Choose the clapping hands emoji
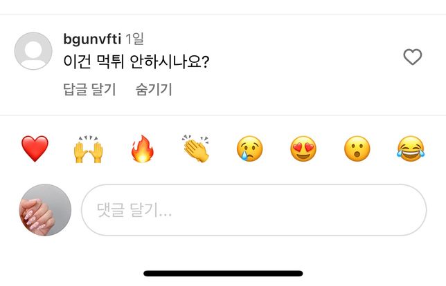The image size is (446, 286). pos(196,149)
